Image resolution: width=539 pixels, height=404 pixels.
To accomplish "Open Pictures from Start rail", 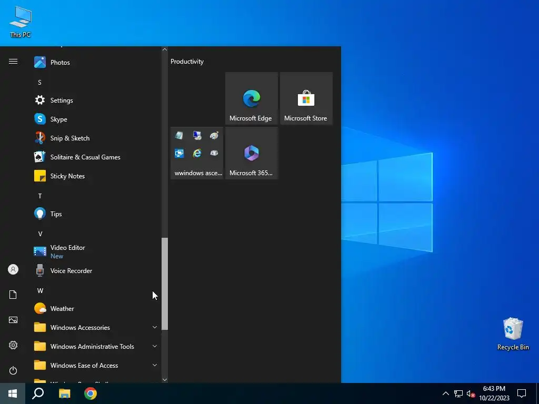I will click(13, 320).
